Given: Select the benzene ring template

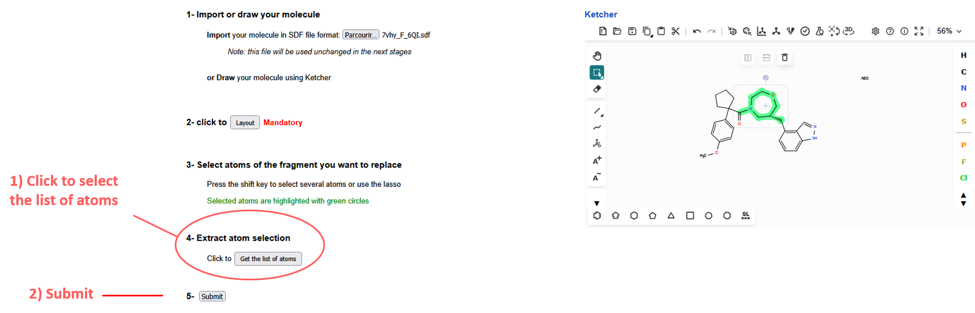Looking at the screenshot, I should coord(597,216).
